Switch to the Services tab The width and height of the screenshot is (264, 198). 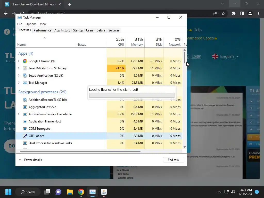(x=114, y=30)
